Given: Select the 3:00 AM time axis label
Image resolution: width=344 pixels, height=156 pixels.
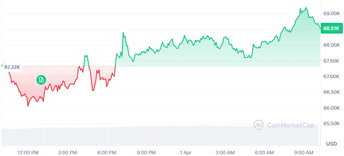Looking at the screenshot, I should pyautogui.click(x=225, y=152).
